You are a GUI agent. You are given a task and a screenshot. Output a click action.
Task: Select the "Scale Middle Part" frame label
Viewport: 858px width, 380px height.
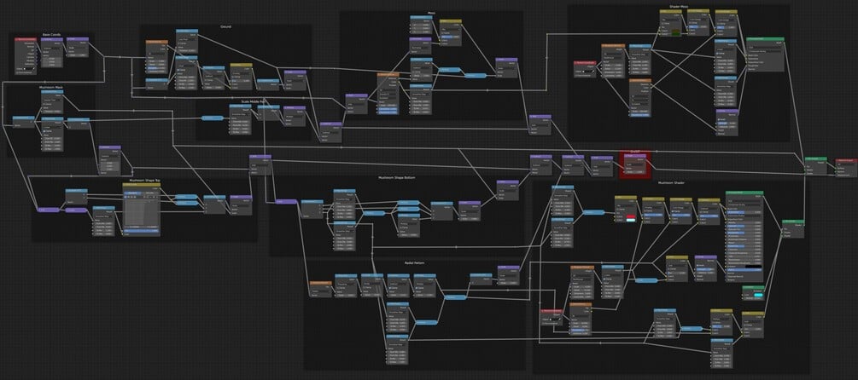[x=254, y=101]
